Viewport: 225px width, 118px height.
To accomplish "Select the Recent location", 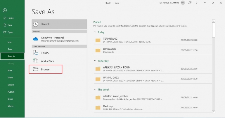I will coord(59,24).
